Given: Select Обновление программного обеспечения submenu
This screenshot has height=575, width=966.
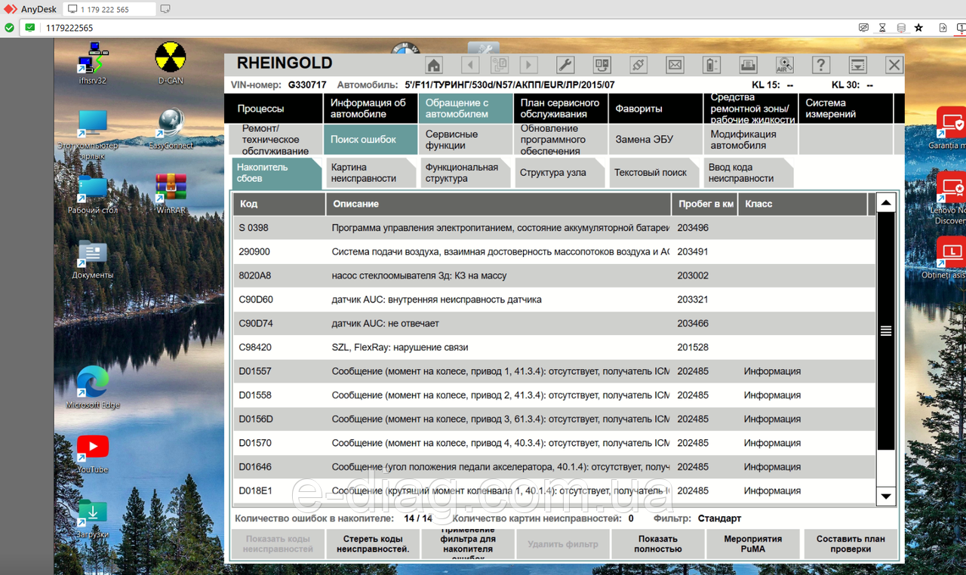Looking at the screenshot, I should pyautogui.click(x=561, y=140).
